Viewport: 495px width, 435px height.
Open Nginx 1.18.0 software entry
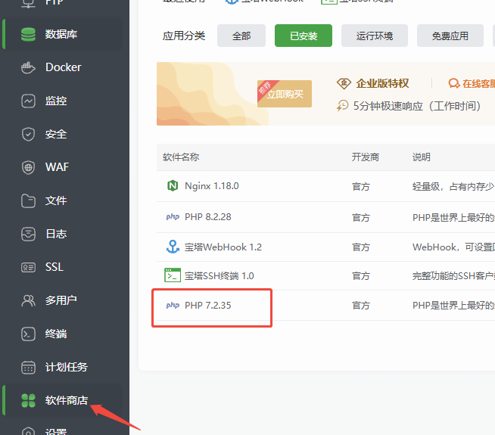(x=211, y=186)
